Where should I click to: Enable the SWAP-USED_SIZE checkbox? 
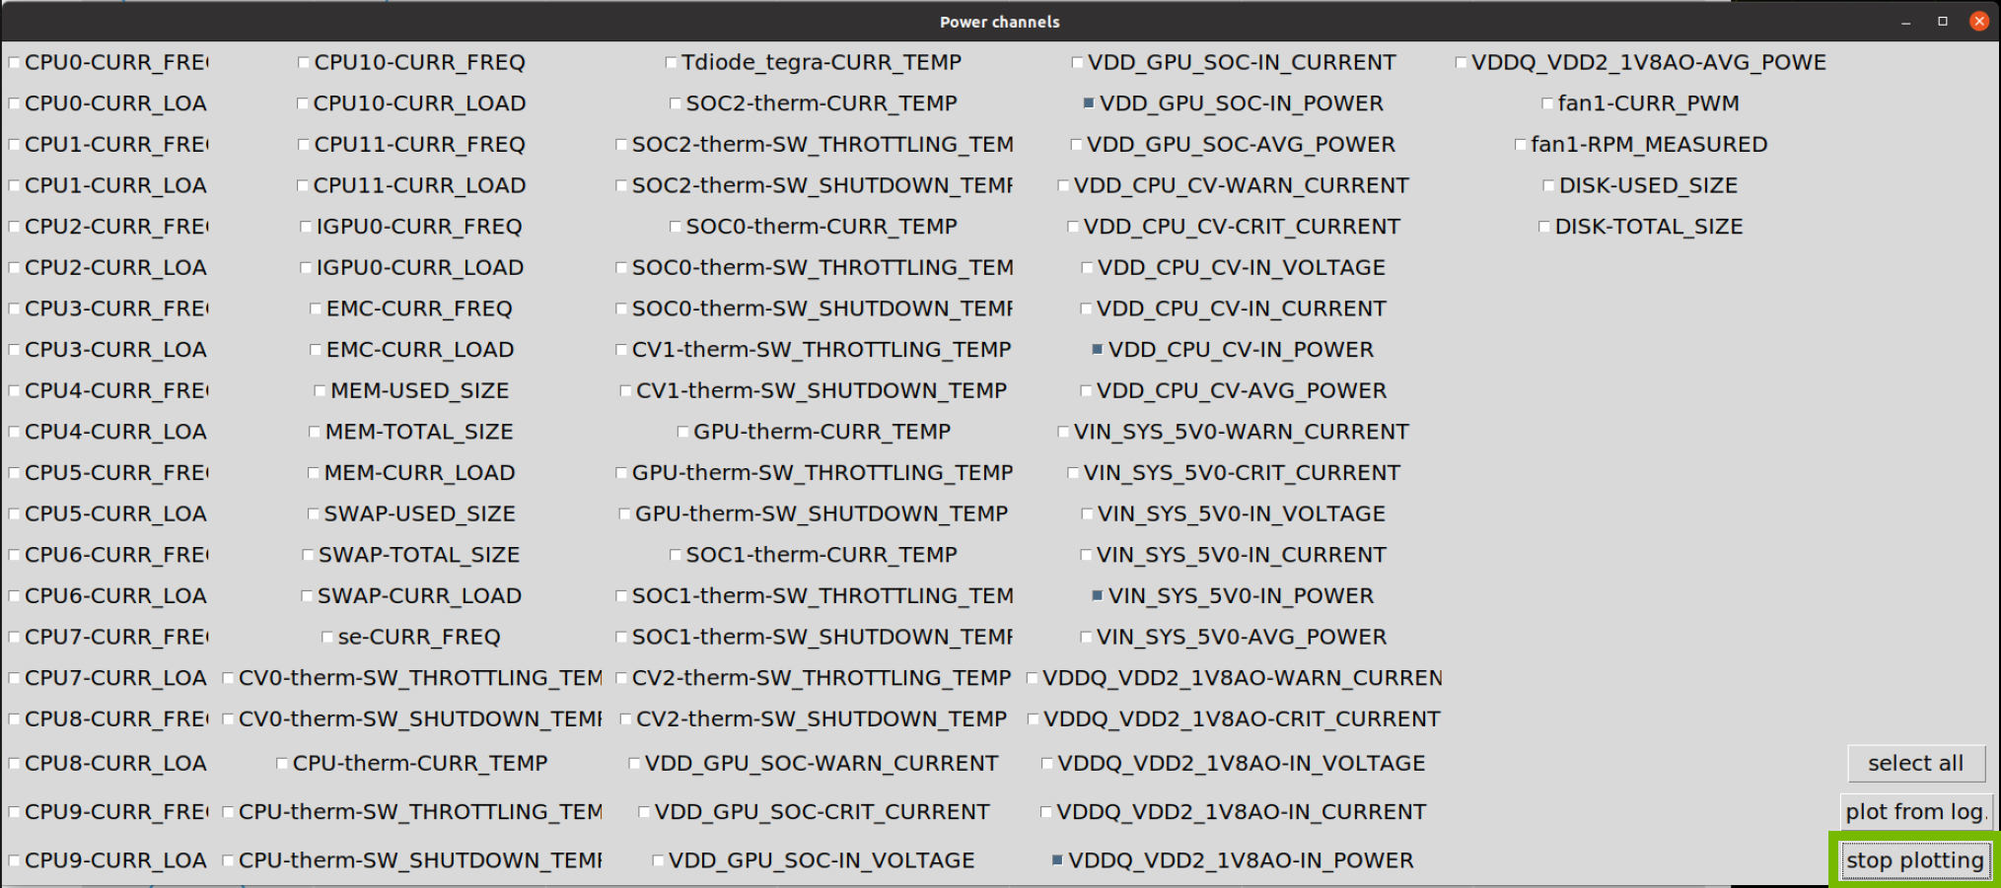point(314,514)
